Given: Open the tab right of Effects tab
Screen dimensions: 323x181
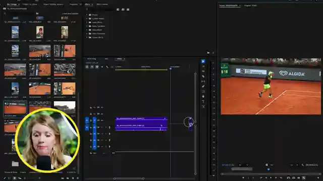Looking at the screenshot, I should point(102,5).
